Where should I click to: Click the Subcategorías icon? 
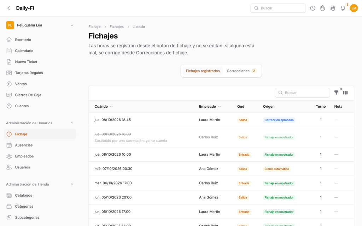click(x=9, y=218)
